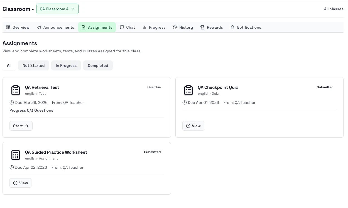
Task: View the submitted QA Checkpoint Quiz
Action: tap(193, 126)
